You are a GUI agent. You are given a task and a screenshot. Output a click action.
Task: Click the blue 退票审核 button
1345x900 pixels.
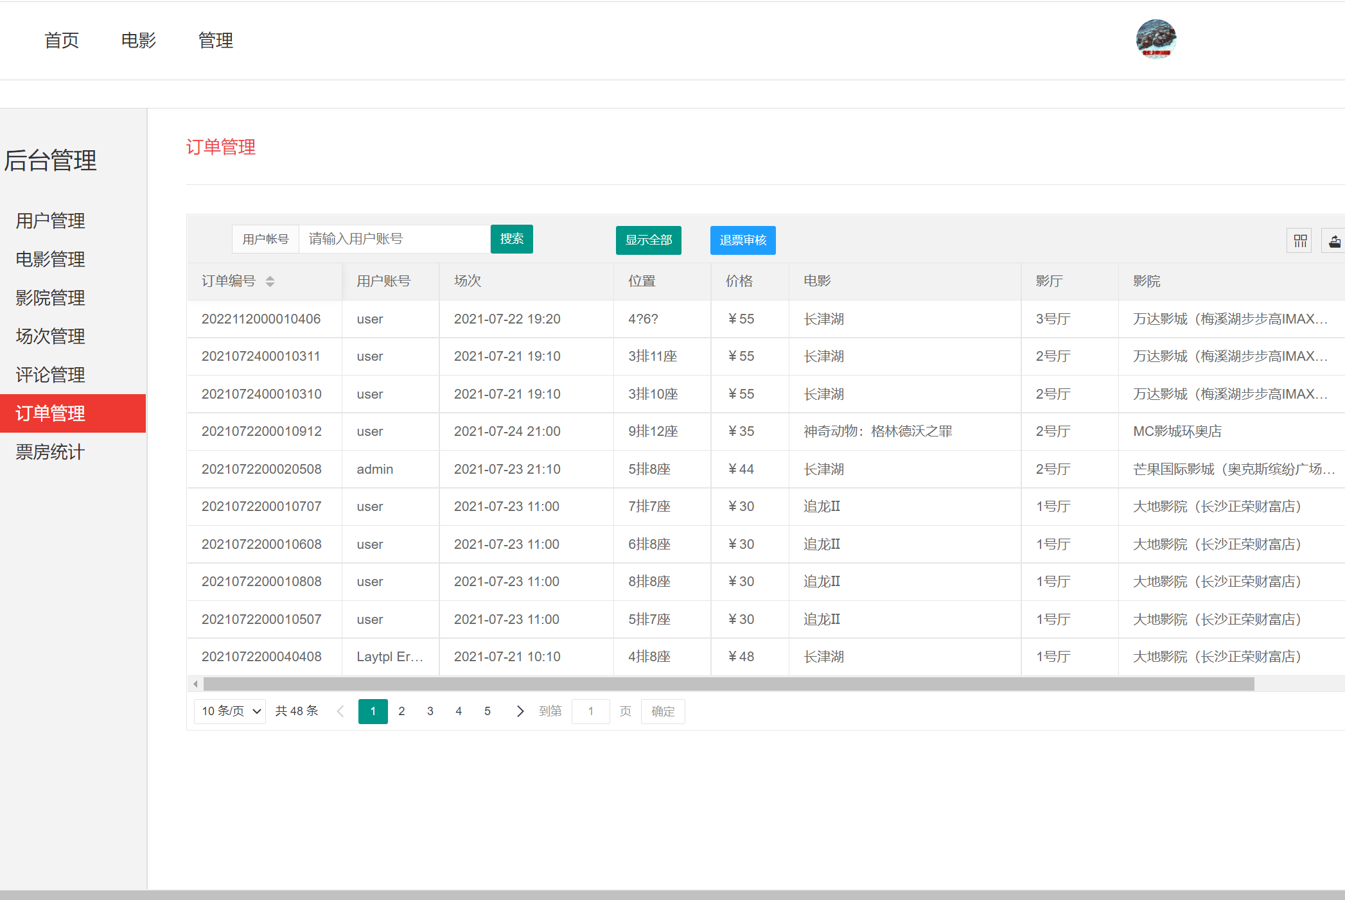(x=743, y=240)
